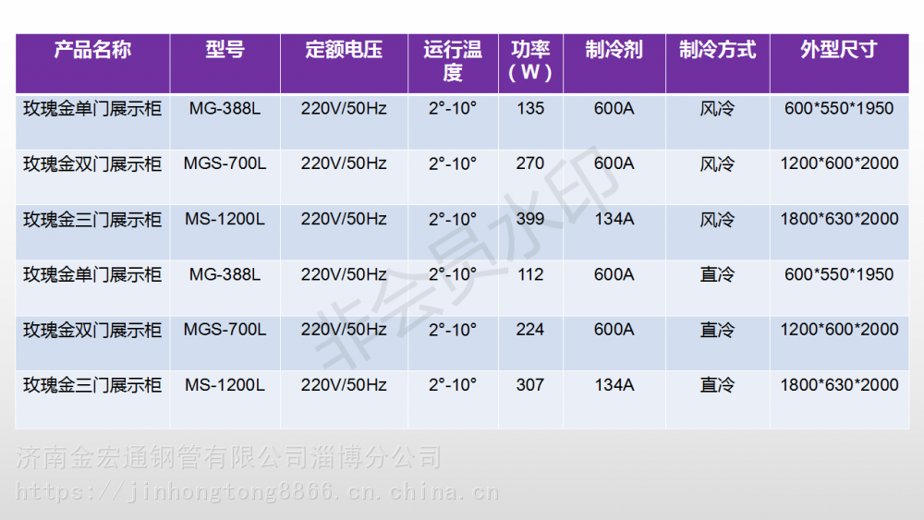Screen dimensions: 924x520
Task: Click the 制冷方式 column header
Action: tap(717, 51)
